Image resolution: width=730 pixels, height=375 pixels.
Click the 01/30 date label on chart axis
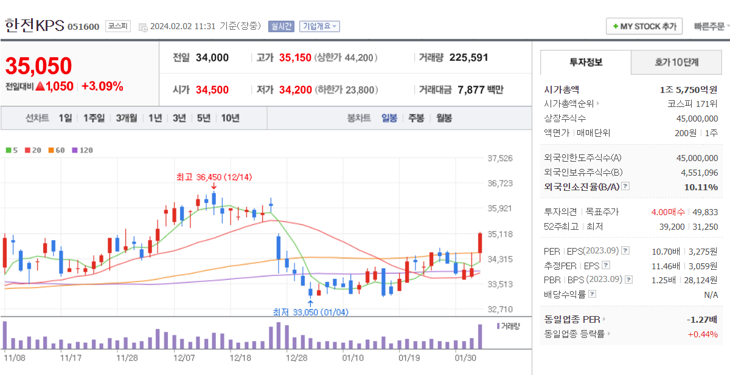466,357
